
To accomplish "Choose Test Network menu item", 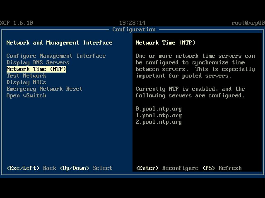I will pos(26,75).
